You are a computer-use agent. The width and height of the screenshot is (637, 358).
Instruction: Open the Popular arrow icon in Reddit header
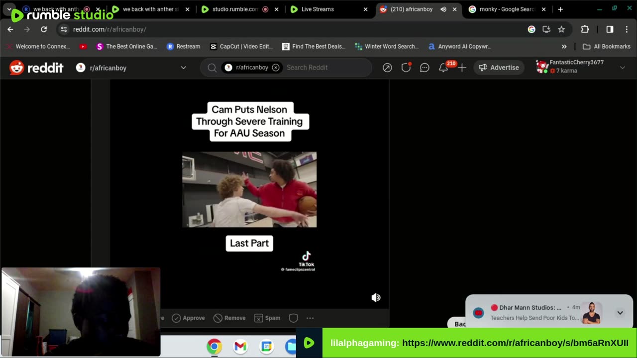(387, 68)
